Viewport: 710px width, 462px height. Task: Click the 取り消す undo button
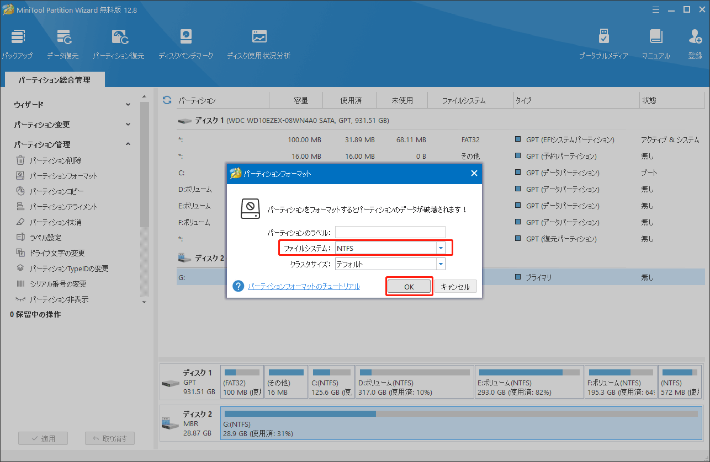109,439
